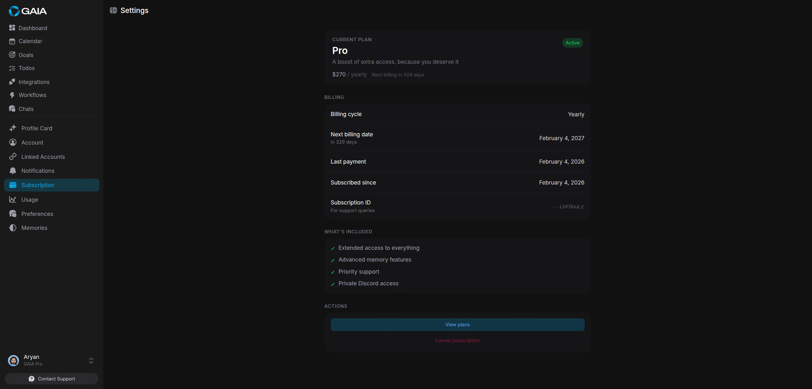Viewport: 812px width, 389px height.
Task: Cancel the Pro subscription
Action: coord(457,340)
